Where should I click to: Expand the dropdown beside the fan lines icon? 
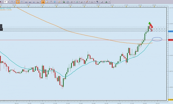84,2
